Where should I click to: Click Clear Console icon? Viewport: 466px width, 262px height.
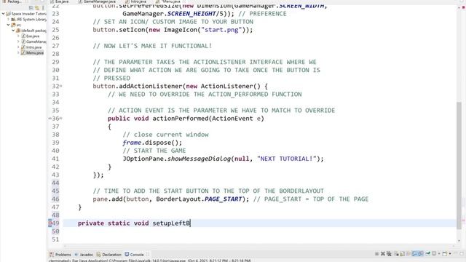tap(396, 254)
